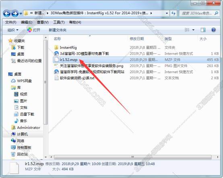Click the Forward navigation arrow
The width and height of the screenshot is (223, 178).
click(x=15, y=14)
